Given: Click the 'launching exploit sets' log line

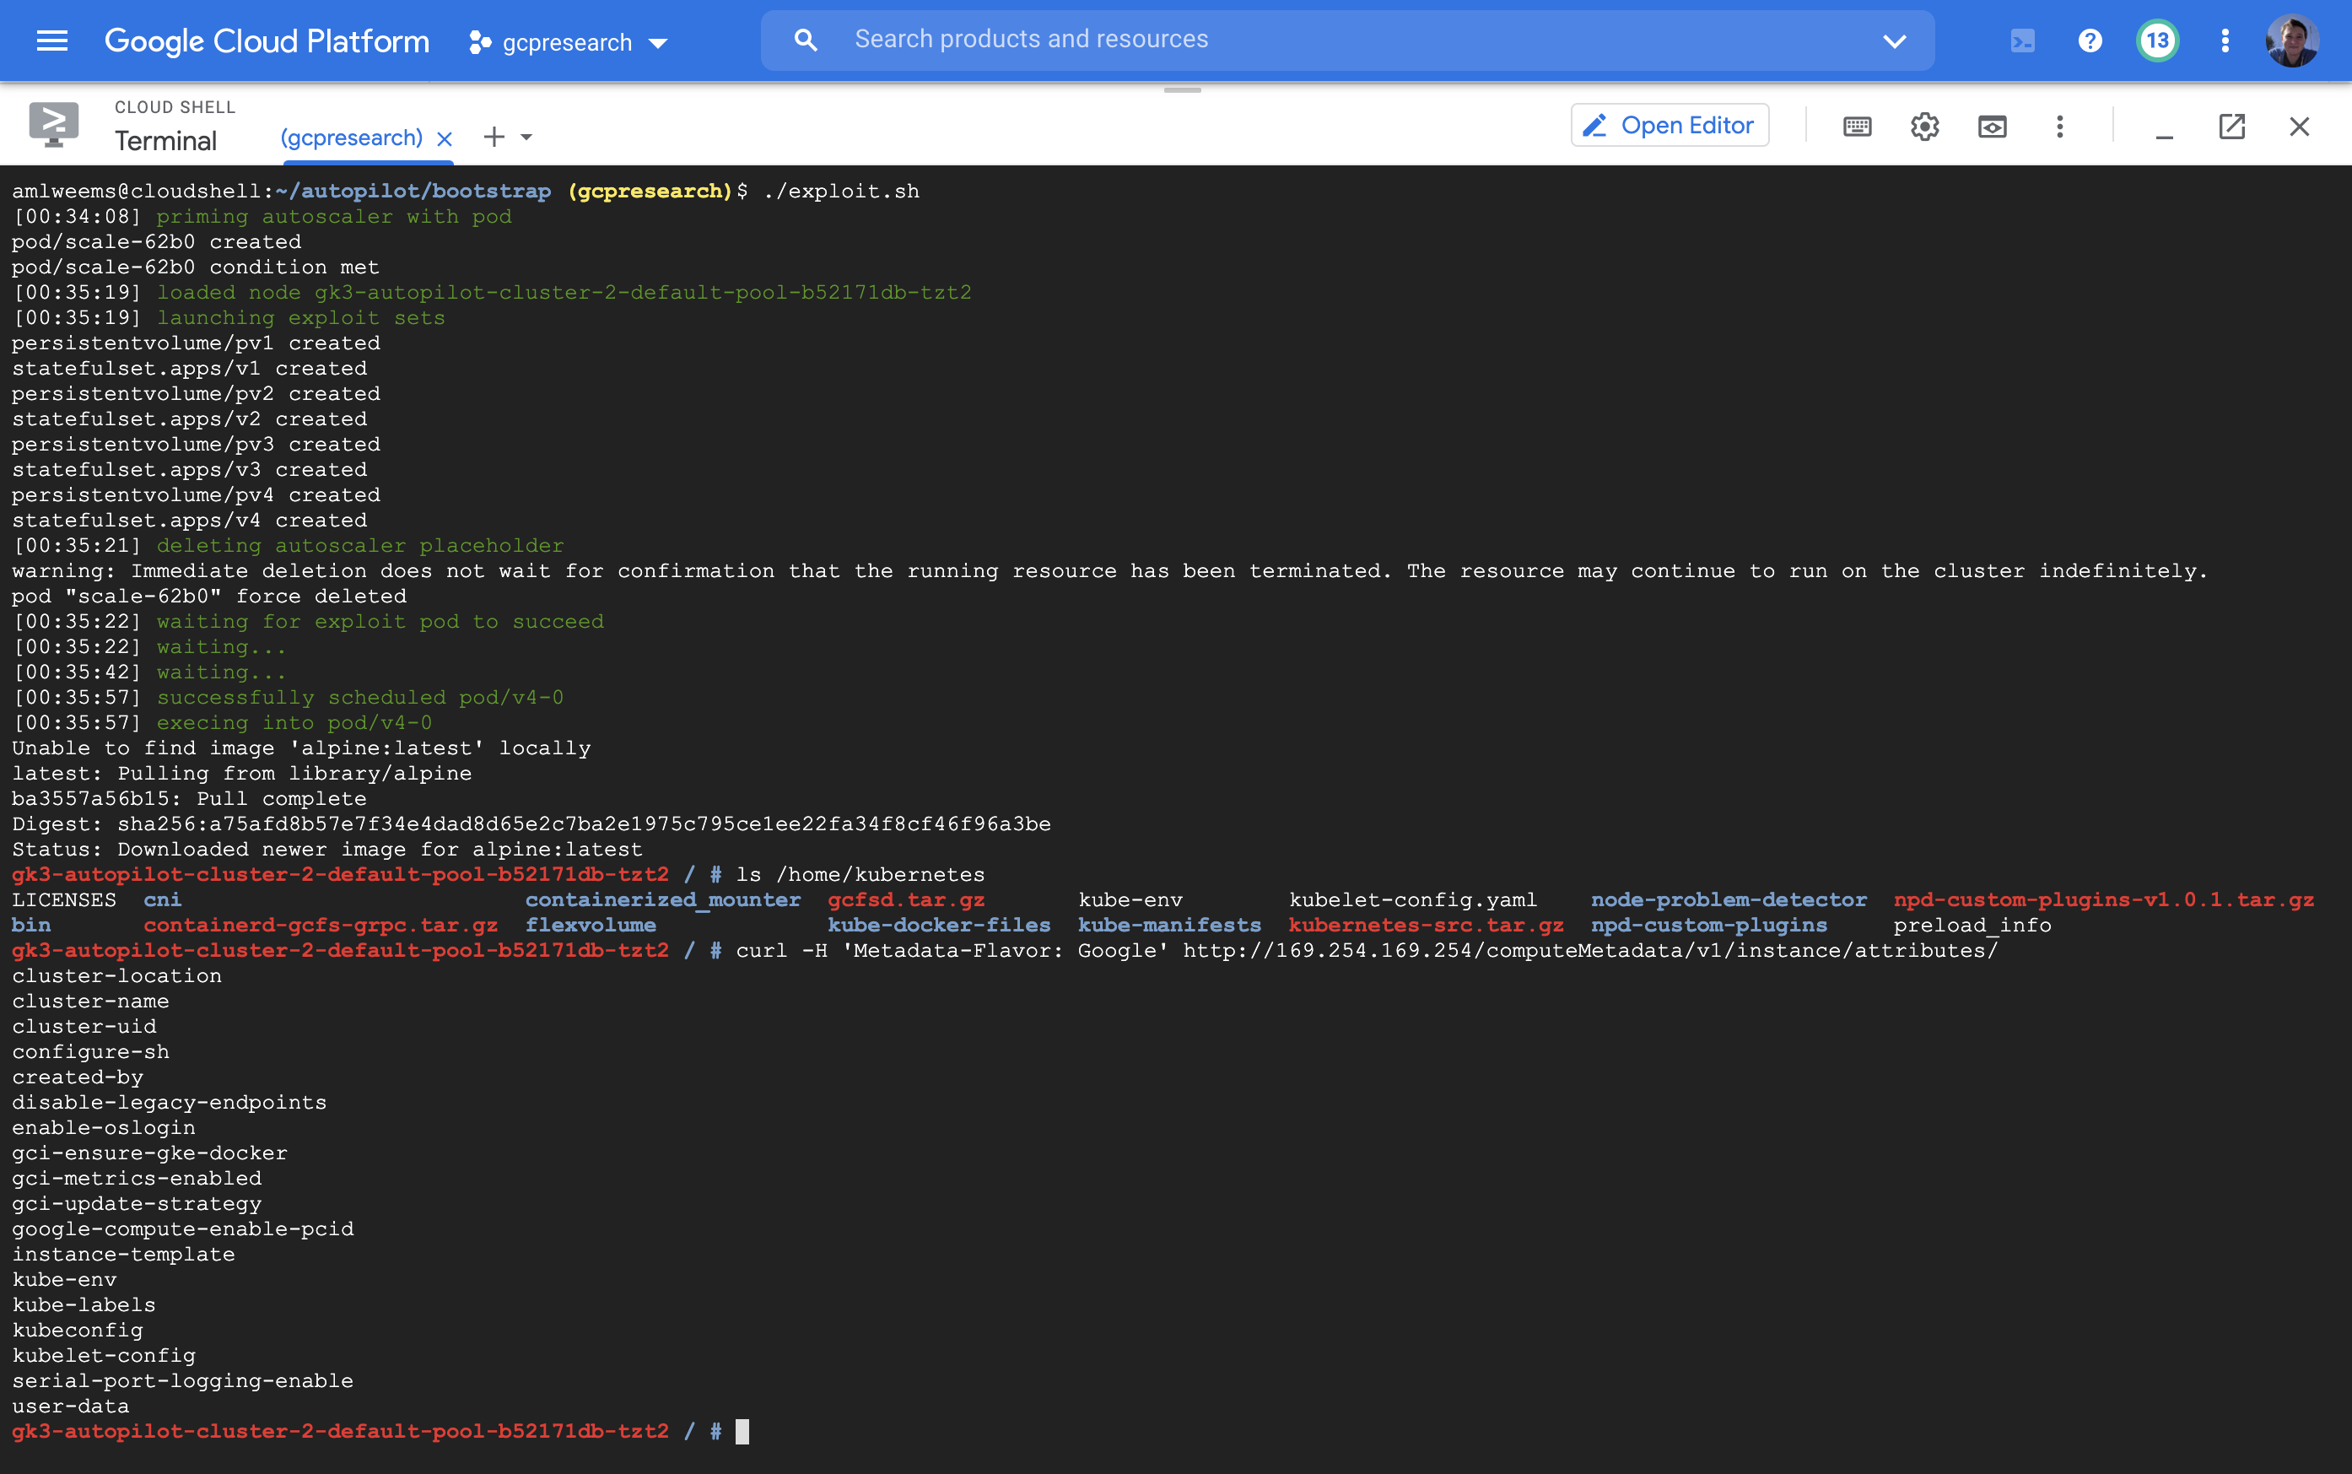Looking at the screenshot, I should pyautogui.click(x=300, y=319).
